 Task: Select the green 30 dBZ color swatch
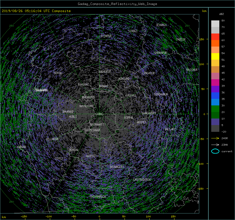(x=215, y=109)
